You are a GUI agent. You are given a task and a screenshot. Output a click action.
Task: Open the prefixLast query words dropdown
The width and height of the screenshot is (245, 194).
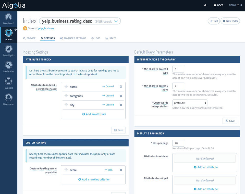[x=190, y=103]
